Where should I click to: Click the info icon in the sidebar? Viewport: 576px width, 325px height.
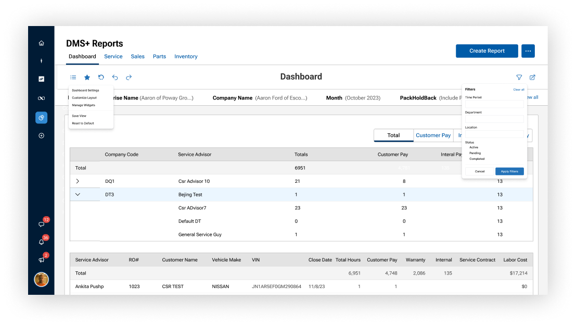pyautogui.click(x=41, y=60)
